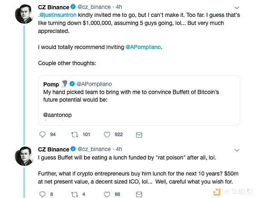Click CZ Binance avatar on first tweet
The height and width of the screenshot is (198, 256).
24,14
